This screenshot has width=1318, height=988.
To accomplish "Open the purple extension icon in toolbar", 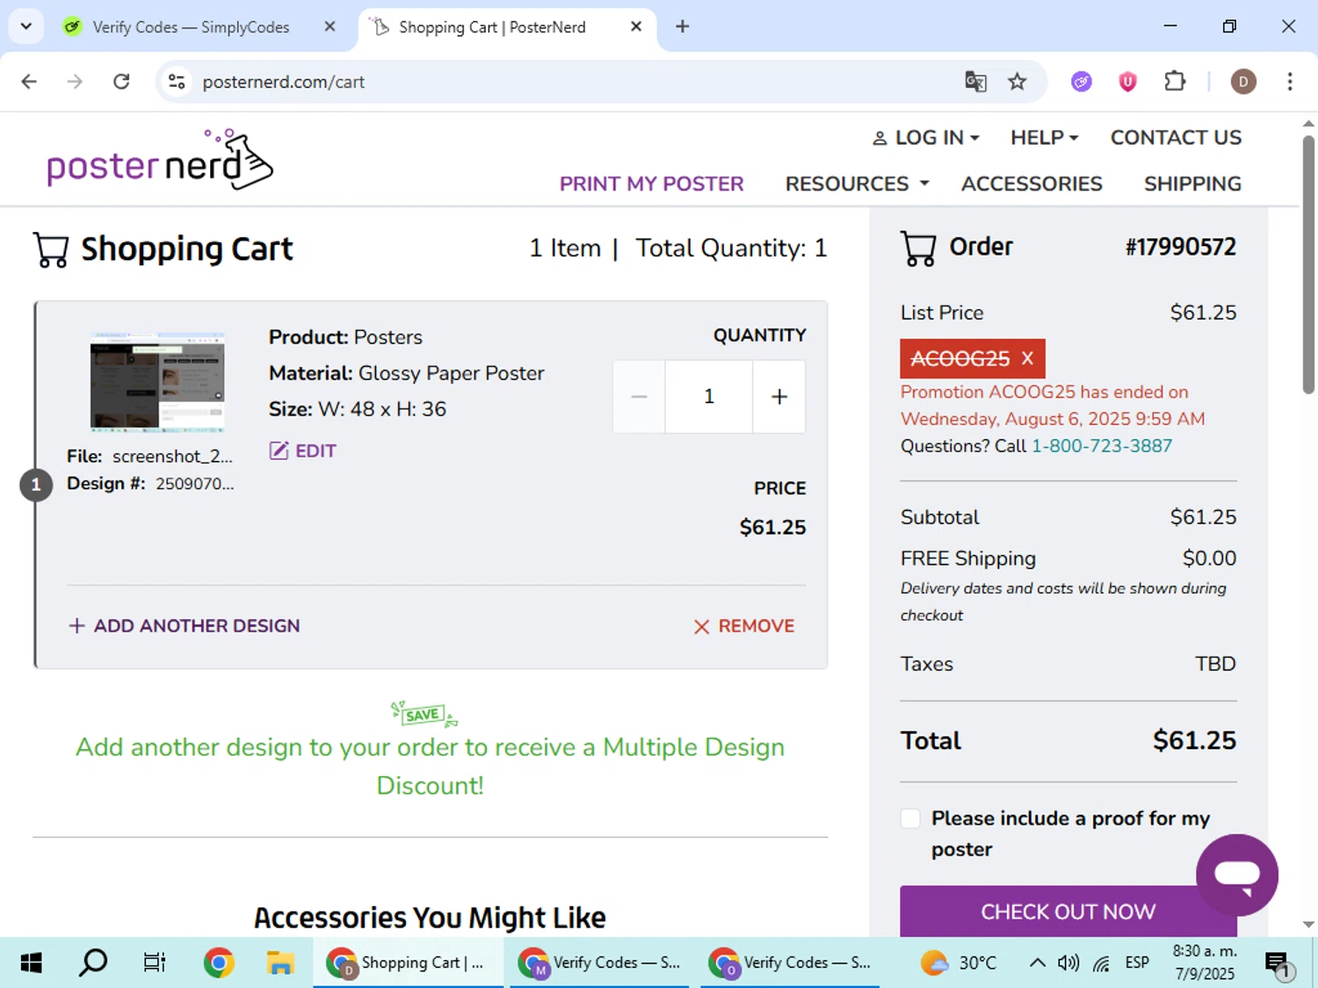I will [1082, 82].
